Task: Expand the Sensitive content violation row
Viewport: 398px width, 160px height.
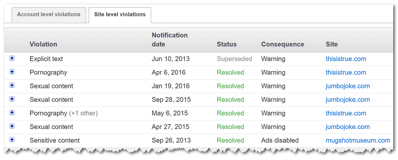Action: [x=12, y=139]
